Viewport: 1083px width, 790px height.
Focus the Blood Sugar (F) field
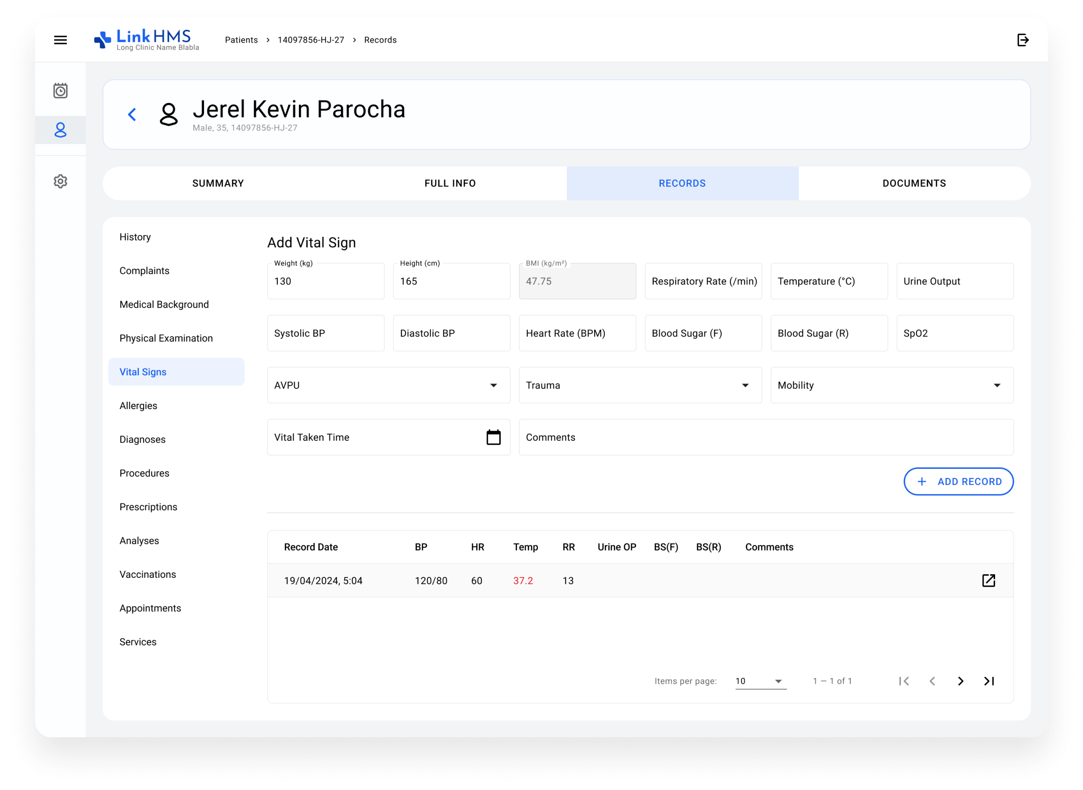[703, 333]
